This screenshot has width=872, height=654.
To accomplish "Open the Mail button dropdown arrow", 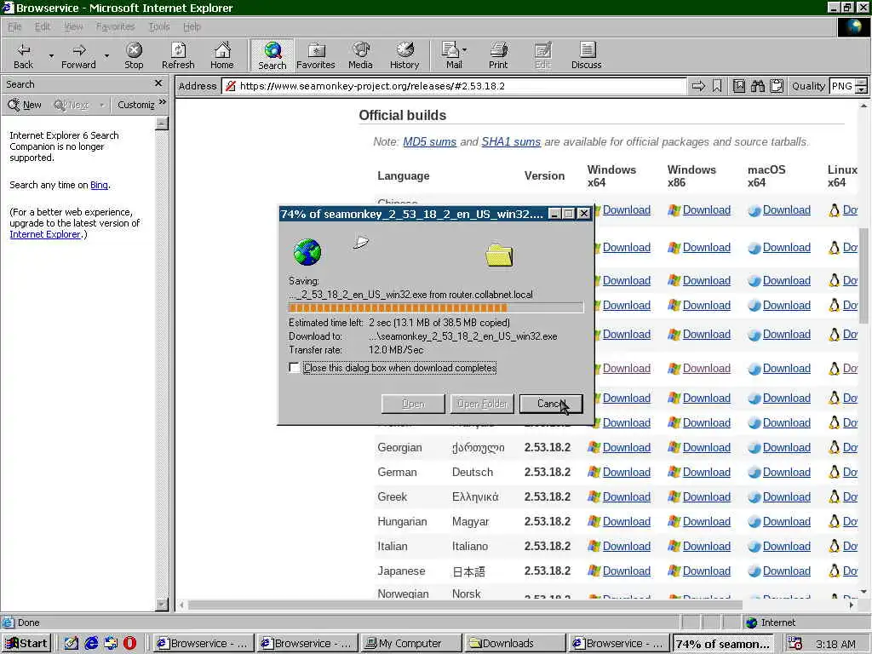I will point(465,50).
